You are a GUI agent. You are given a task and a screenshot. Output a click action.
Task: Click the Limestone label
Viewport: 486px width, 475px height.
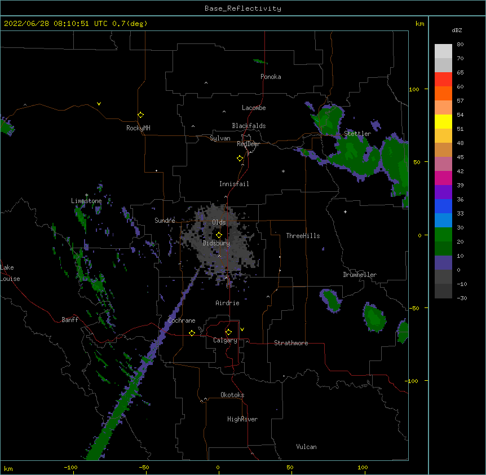(x=86, y=201)
